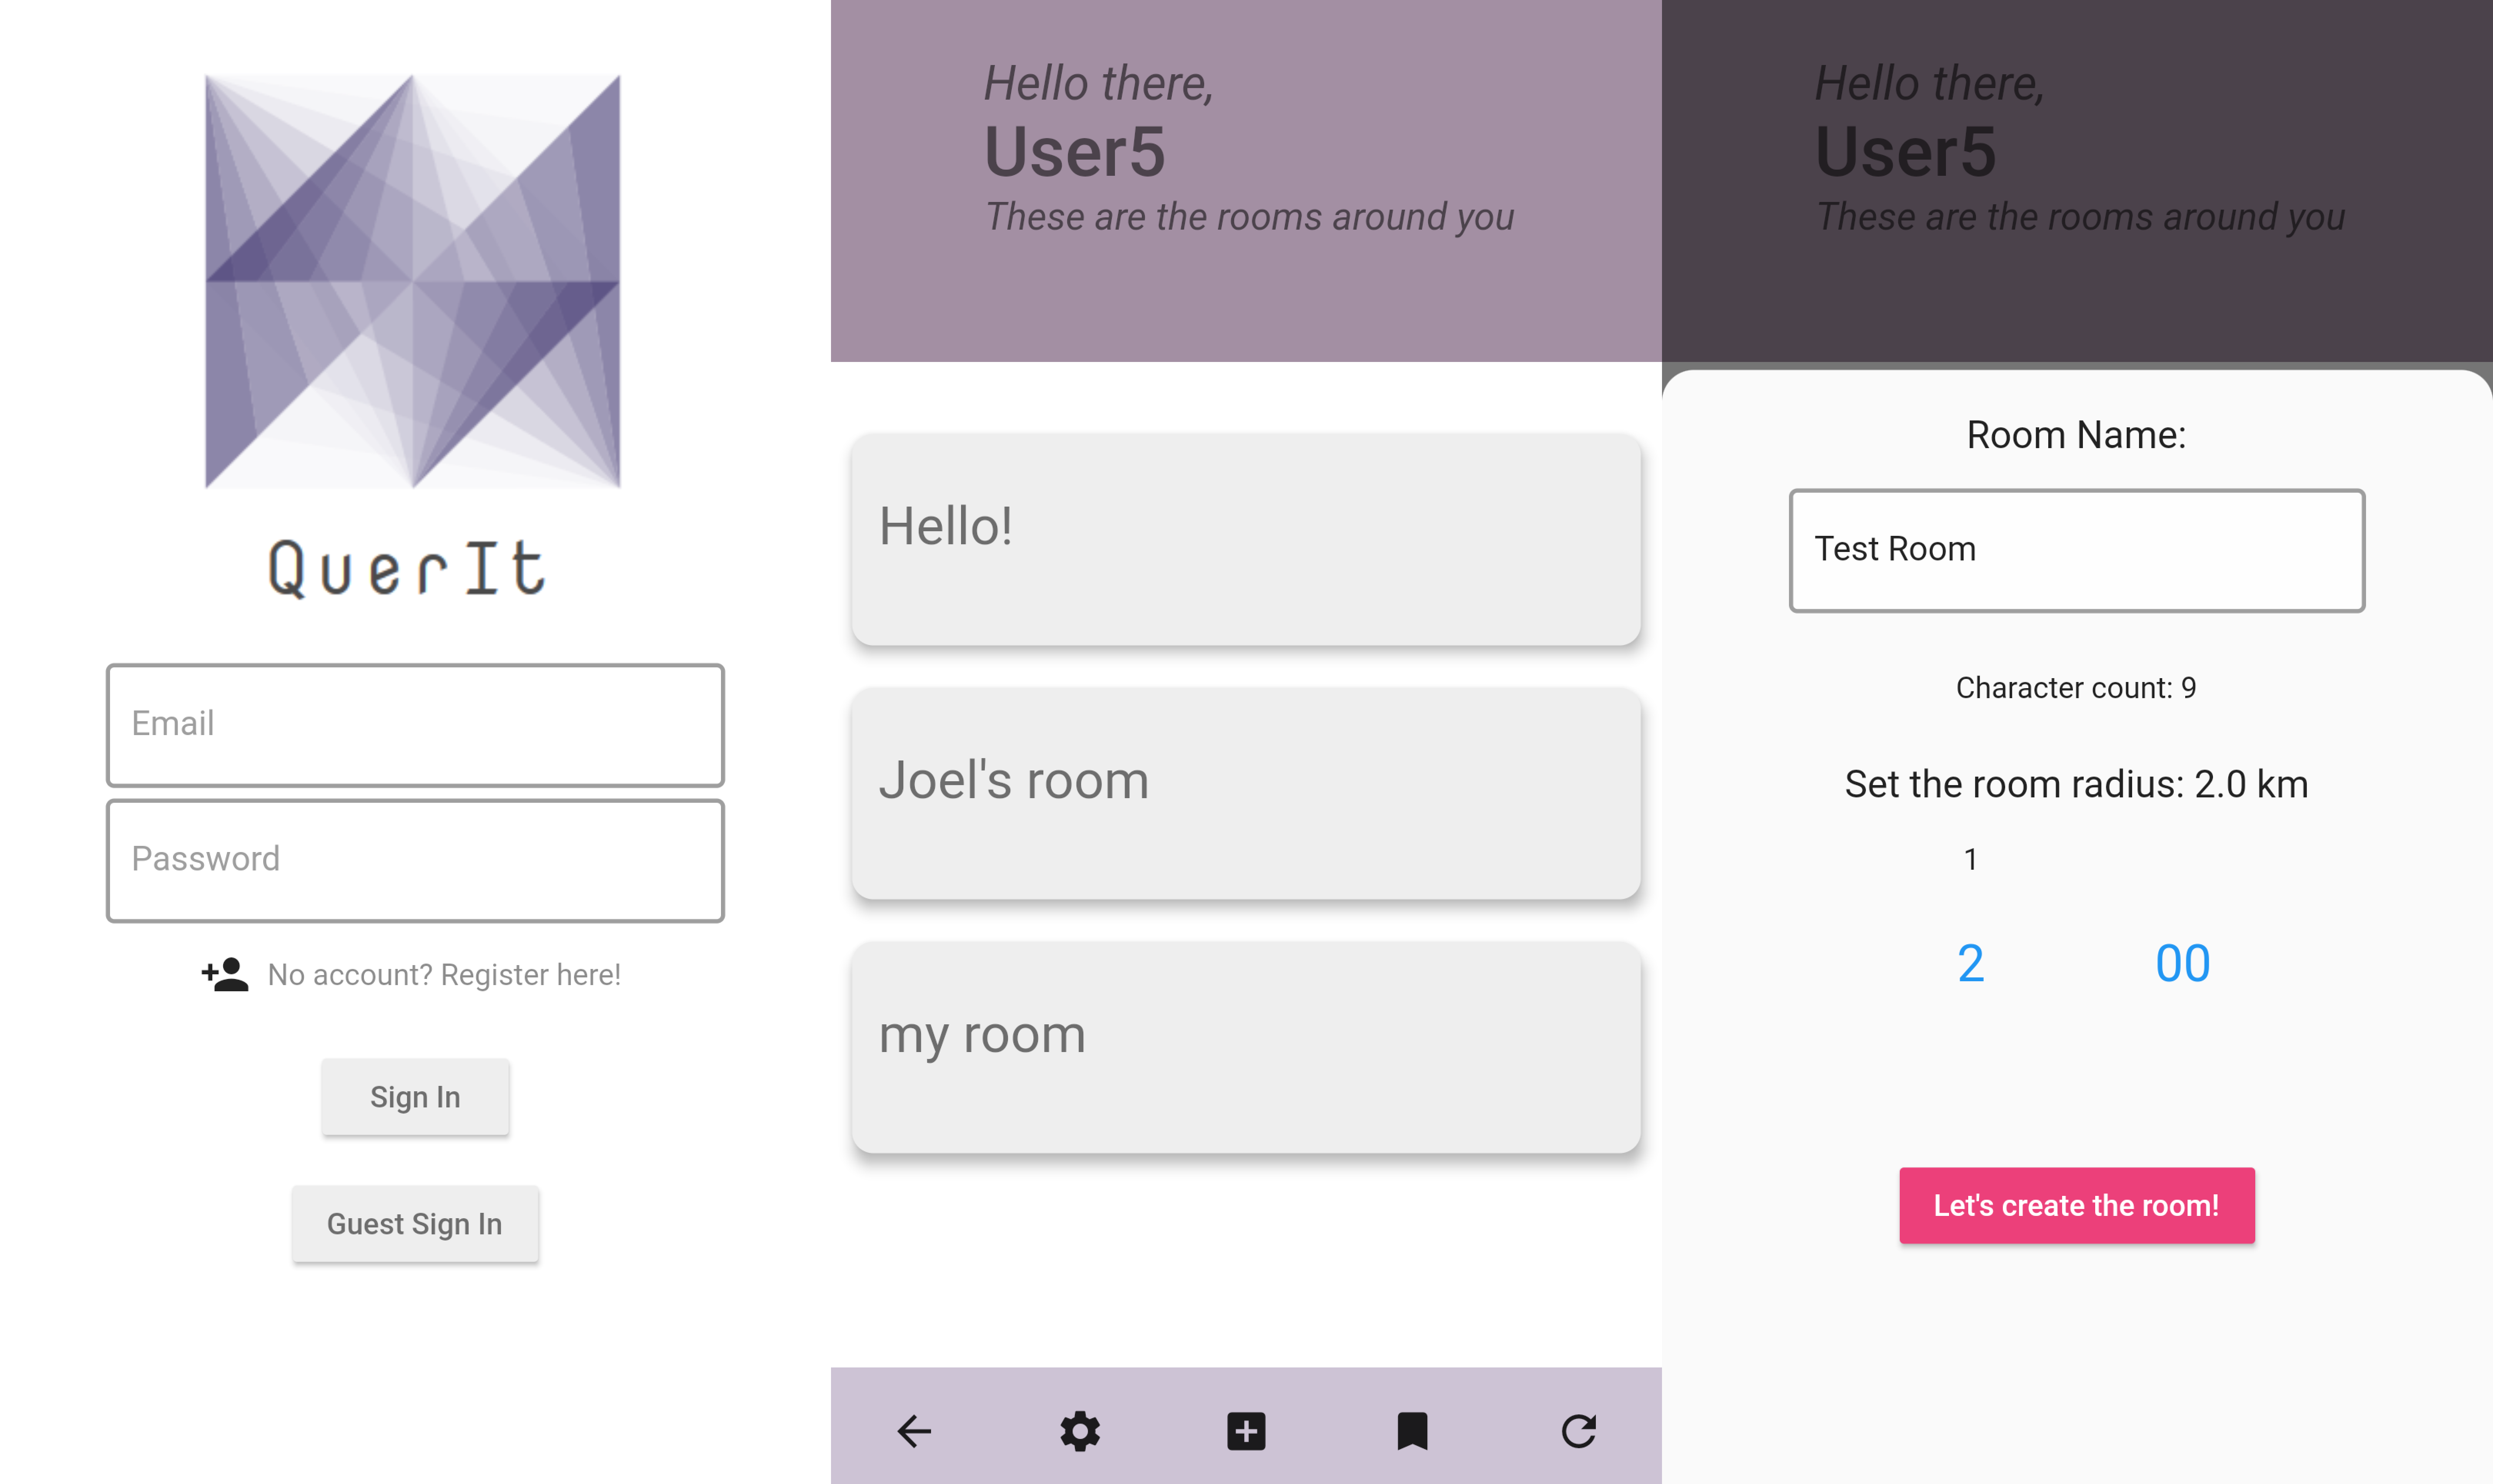
Task: Click the Room Name text field
Action: pyautogui.click(x=2076, y=550)
